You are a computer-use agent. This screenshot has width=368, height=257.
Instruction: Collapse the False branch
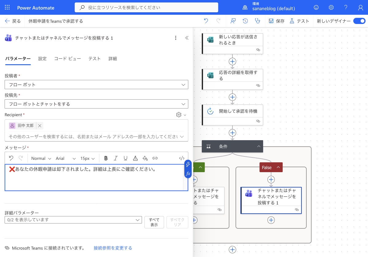[278, 168]
